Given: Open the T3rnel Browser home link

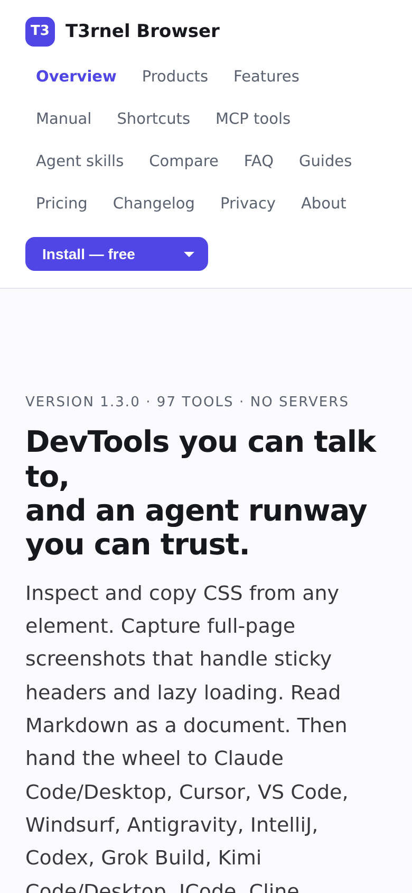Looking at the screenshot, I should 123,32.
